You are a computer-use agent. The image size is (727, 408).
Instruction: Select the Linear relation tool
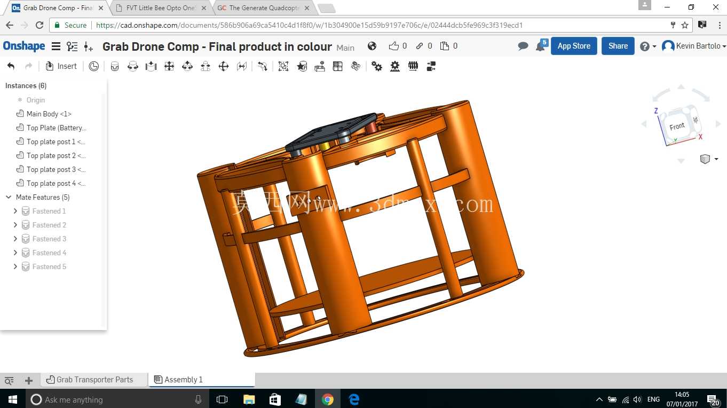[431, 66]
